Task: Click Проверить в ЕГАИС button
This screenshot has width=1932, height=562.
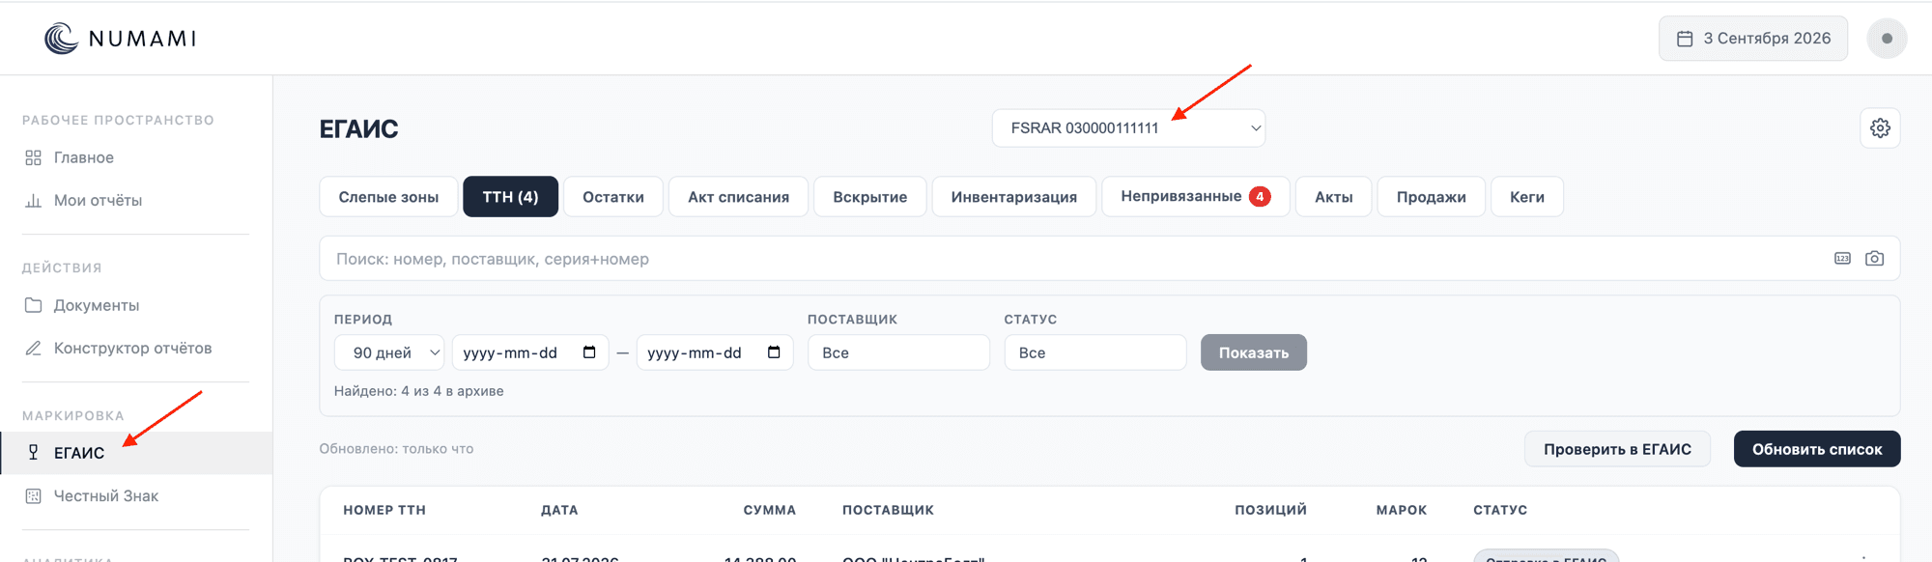Action: [x=1617, y=449]
